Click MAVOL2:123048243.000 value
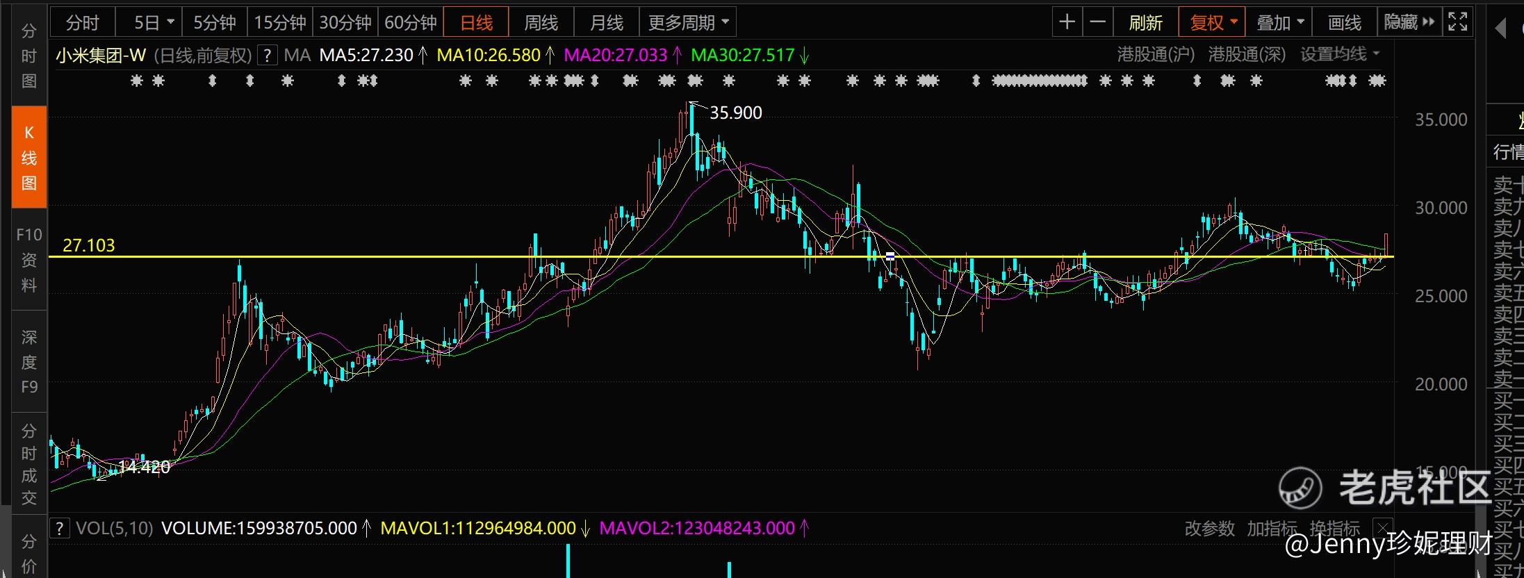The width and height of the screenshot is (1524, 578). (697, 528)
